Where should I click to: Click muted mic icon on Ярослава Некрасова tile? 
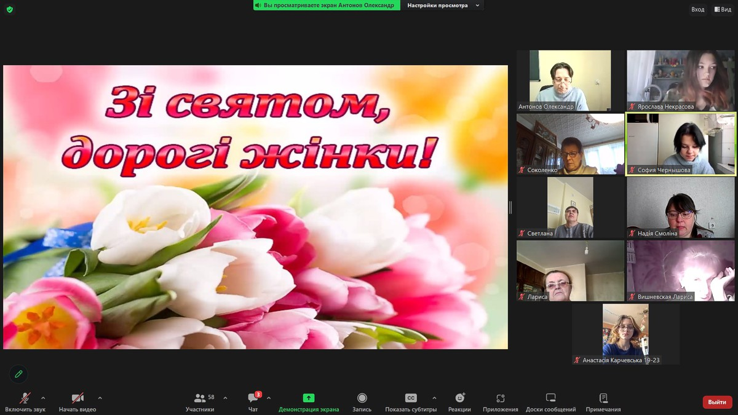632,106
